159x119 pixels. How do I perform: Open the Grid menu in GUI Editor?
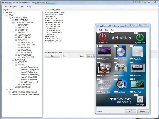tap(106, 30)
